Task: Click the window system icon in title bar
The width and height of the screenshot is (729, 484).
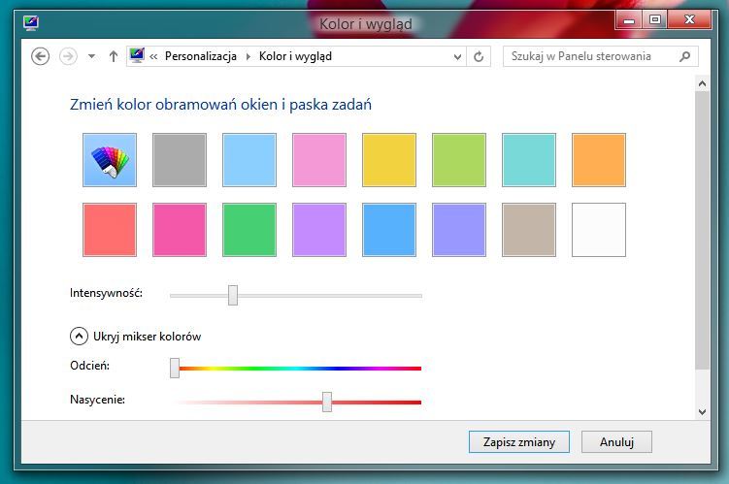Action: [x=31, y=22]
